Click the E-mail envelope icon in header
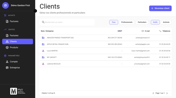The height and width of the screenshot is (98, 176). pyautogui.click(x=143, y=31)
